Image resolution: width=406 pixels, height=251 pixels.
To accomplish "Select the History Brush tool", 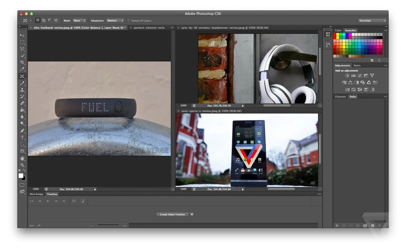I will coord(22,97).
